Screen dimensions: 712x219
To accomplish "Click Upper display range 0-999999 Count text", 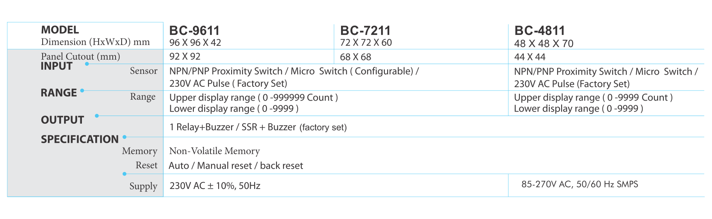I will [x=253, y=97].
